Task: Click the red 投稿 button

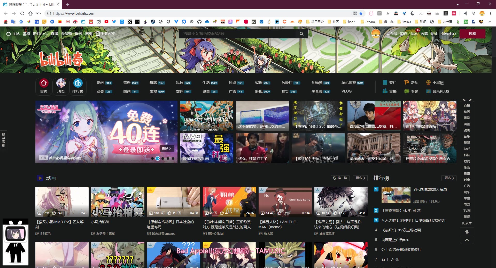Action: (x=472, y=34)
